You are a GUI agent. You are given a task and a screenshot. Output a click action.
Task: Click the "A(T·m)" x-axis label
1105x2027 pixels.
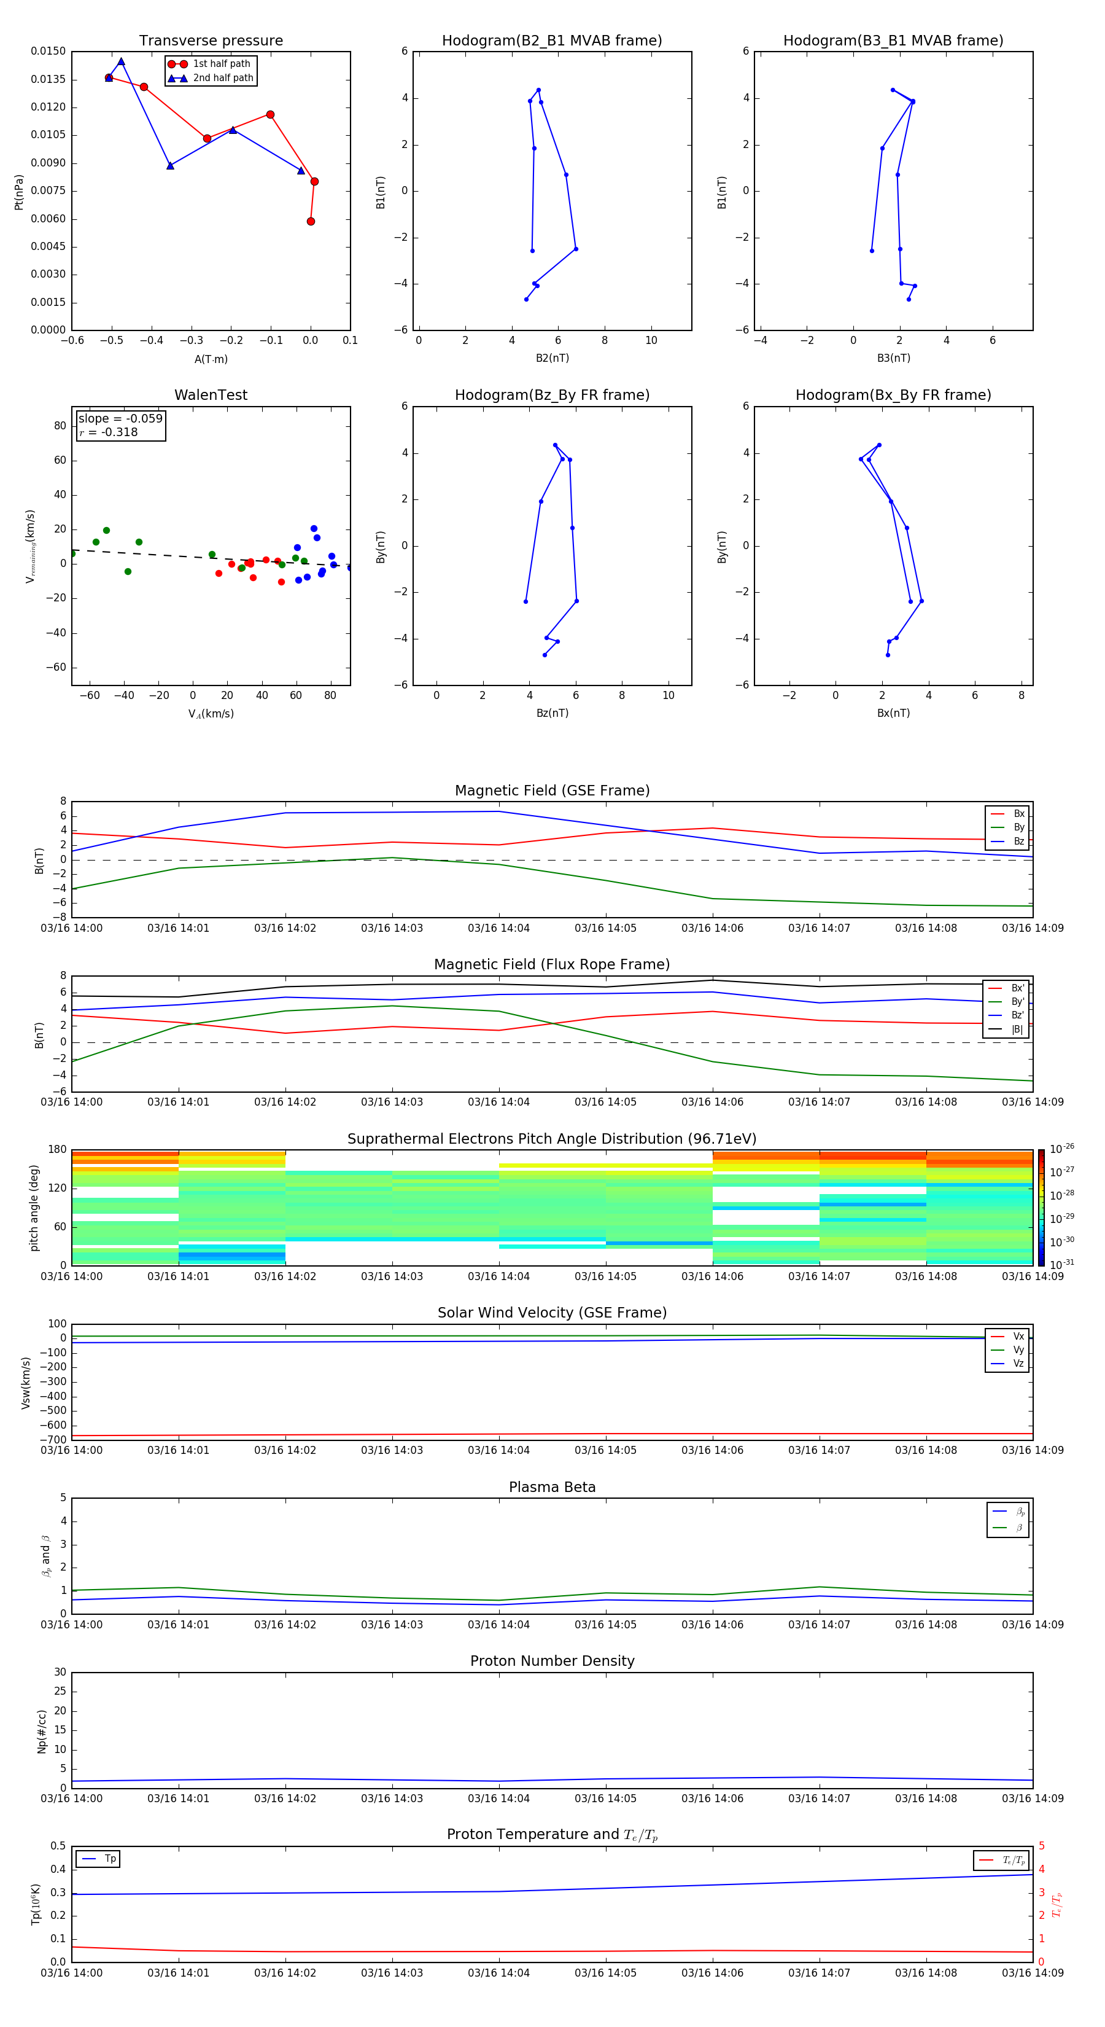tap(211, 359)
